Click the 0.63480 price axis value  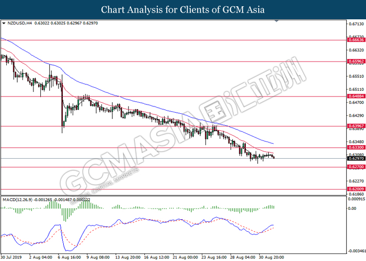[356, 141]
